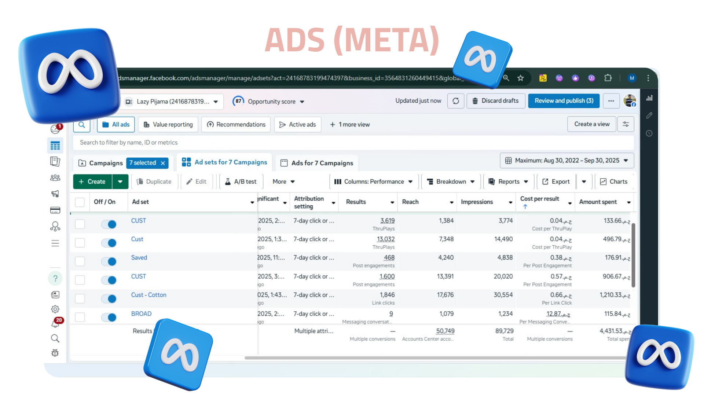
Task: Click Review and publish (3) button
Action: pyautogui.click(x=564, y=101)
